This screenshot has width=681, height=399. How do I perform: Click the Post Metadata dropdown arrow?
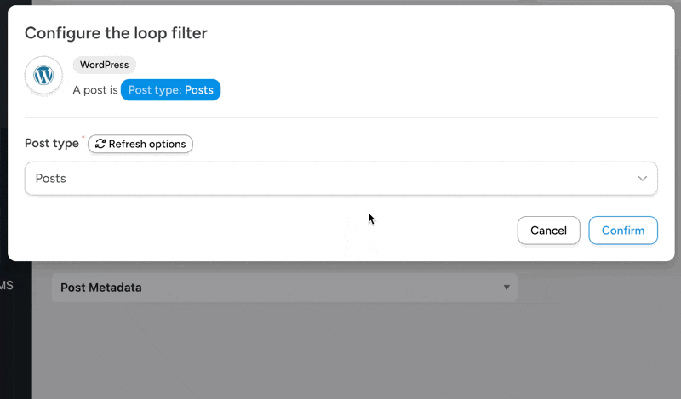click(x=506, y=288)
